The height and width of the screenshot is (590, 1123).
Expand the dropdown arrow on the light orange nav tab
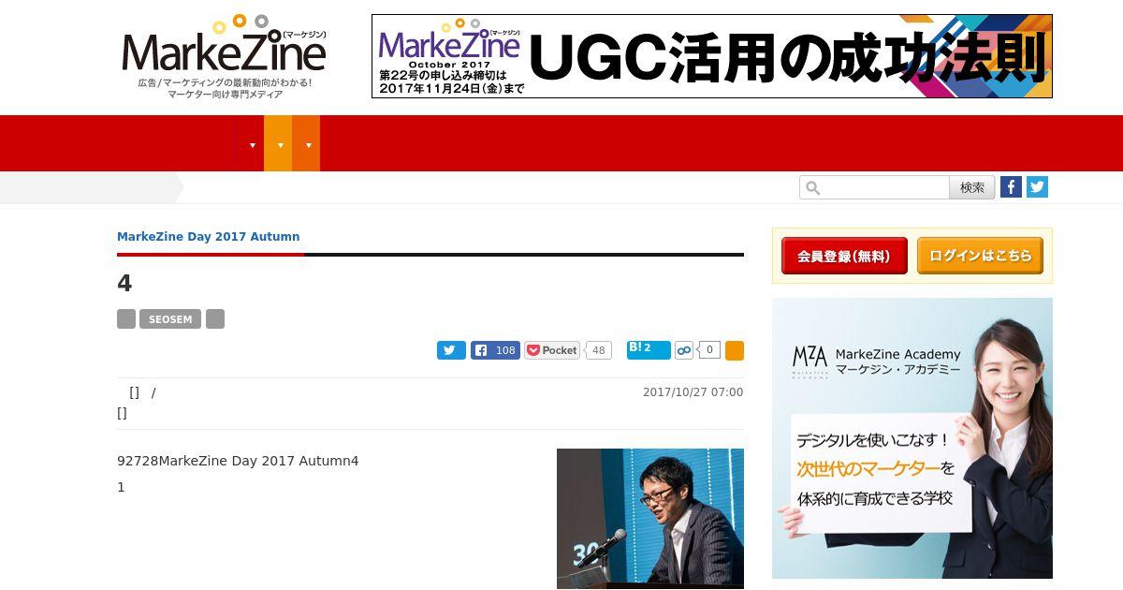tap(279, 144)
